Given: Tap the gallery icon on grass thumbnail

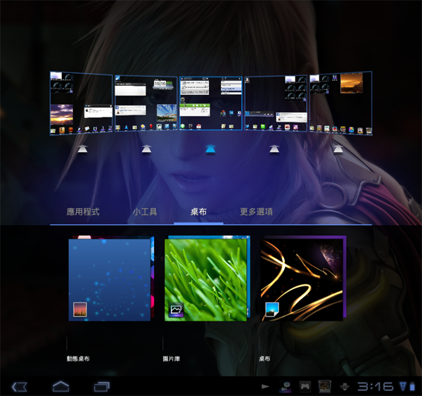Looking at the screenshot, I should 176,309.
